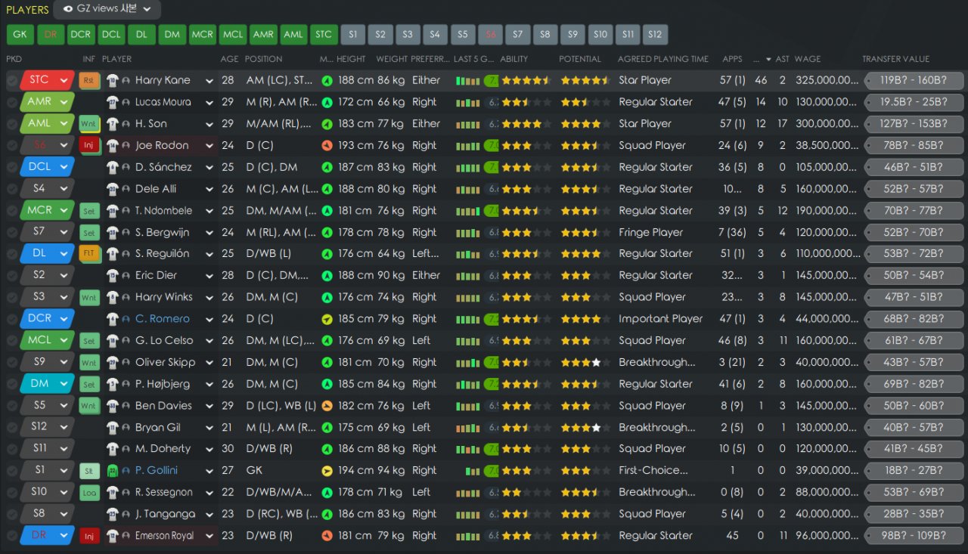
Task: Open the STC position dropdown for Harry Kane
Action: (47, 80)
